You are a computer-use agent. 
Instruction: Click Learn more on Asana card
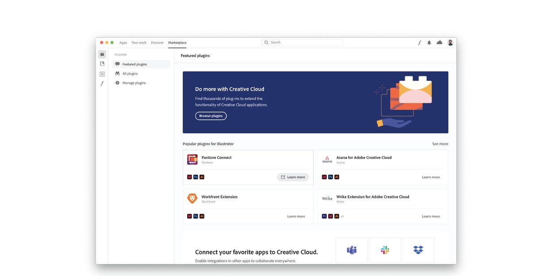(431, 177)
